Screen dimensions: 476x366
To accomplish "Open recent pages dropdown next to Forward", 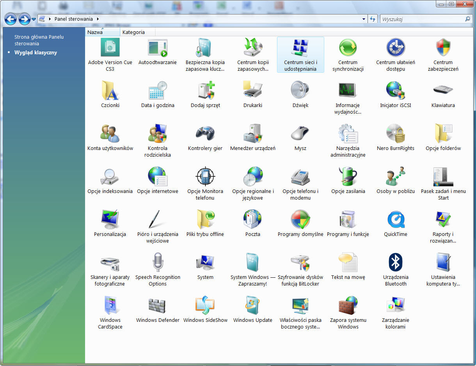I will click(34, 19).
